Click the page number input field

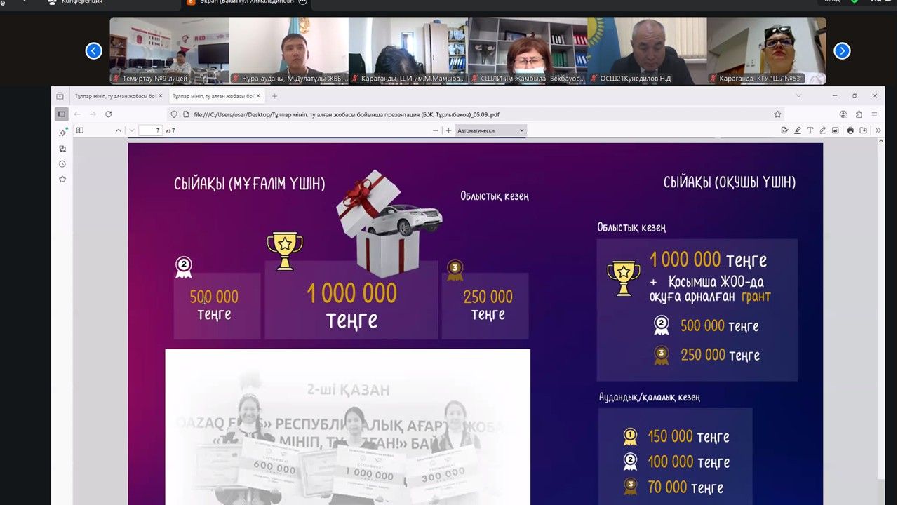[149, 130]
